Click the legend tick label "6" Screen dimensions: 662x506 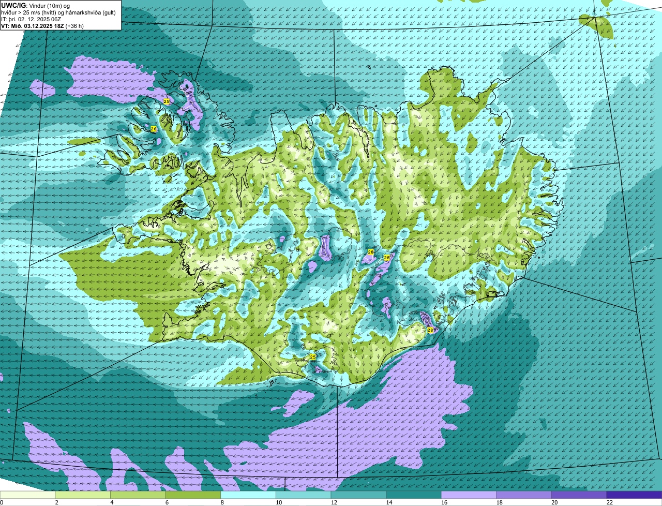(x=167, y=502)
